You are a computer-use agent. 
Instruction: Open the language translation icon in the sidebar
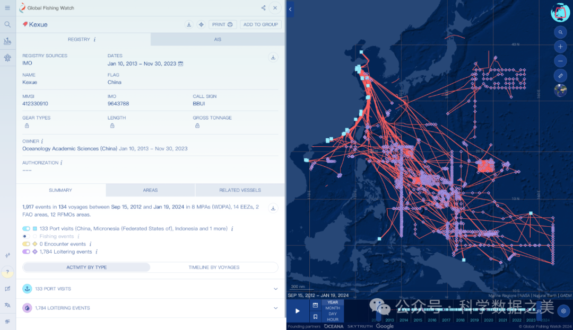click(x=7, y=305)
